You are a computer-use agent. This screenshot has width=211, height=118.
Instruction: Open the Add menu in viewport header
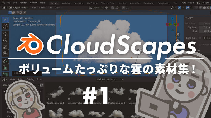(x=50, y=8)
